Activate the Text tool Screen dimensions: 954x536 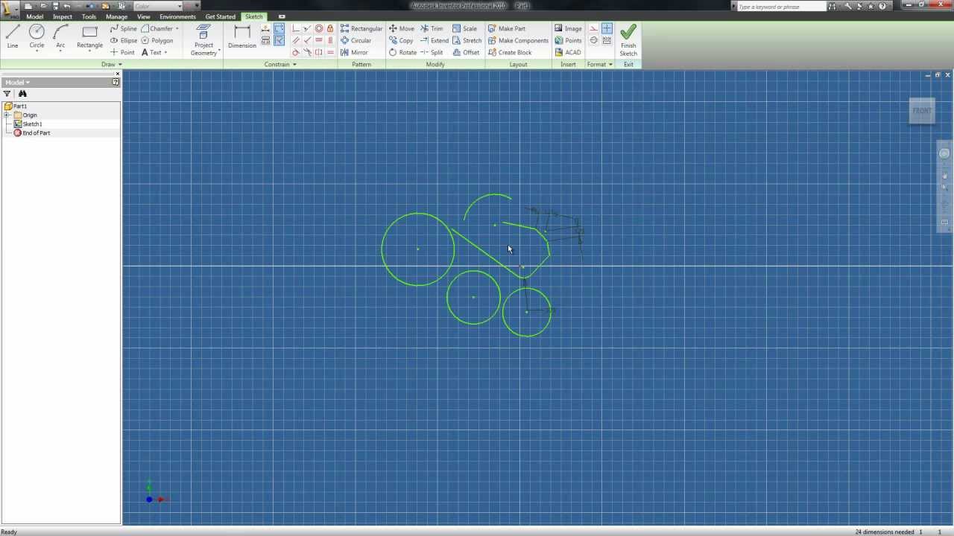click(x=151, y=52)
